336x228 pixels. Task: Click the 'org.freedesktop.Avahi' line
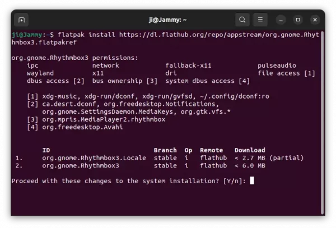(x=75, y=127)
